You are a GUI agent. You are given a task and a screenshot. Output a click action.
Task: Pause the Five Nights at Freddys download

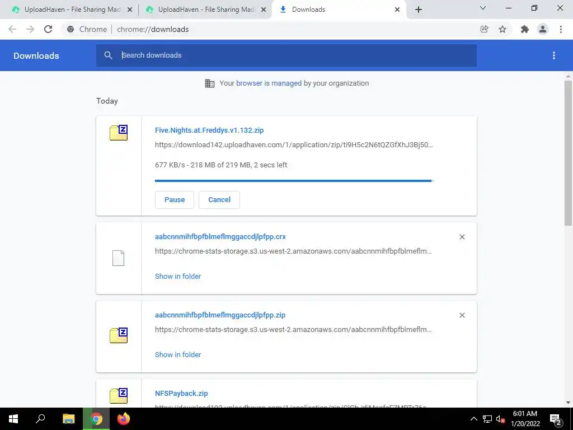pyautogui.click(x=175, y=200)
